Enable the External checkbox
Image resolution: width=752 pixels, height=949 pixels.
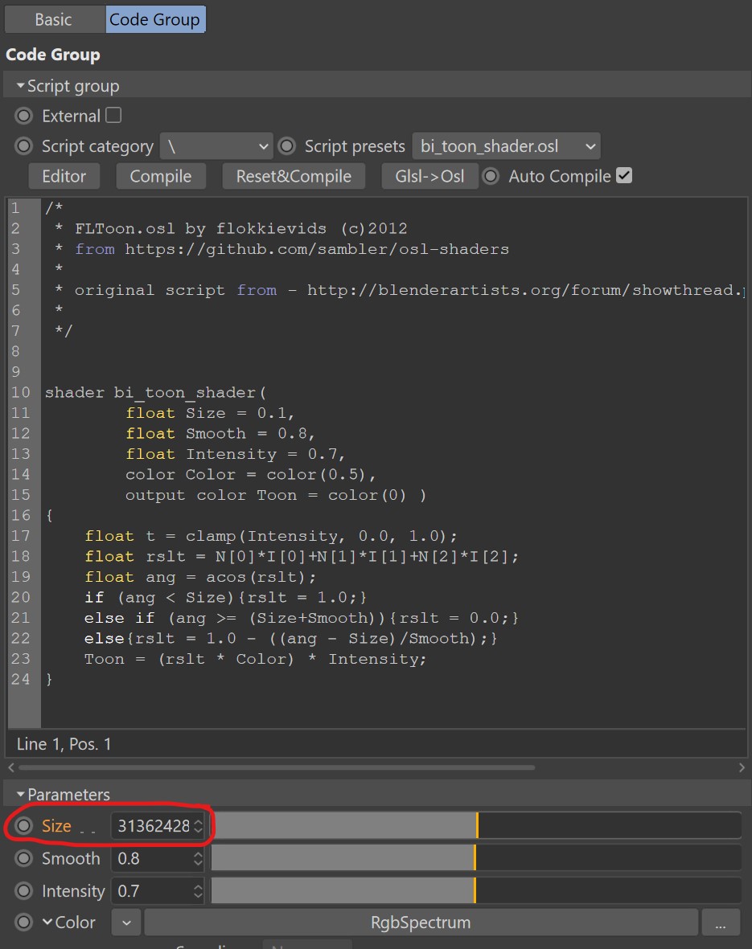[x=113, y=115]
